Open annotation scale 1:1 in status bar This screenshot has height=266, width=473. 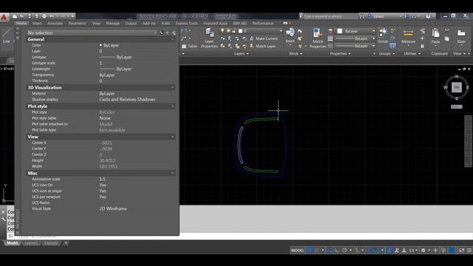click(x=412, y=250)
